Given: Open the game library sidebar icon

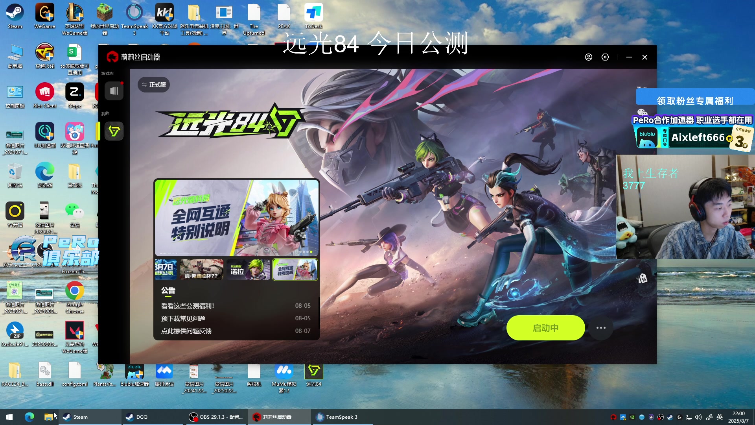Looking at the screenshot, I should (x=114, y=91).
